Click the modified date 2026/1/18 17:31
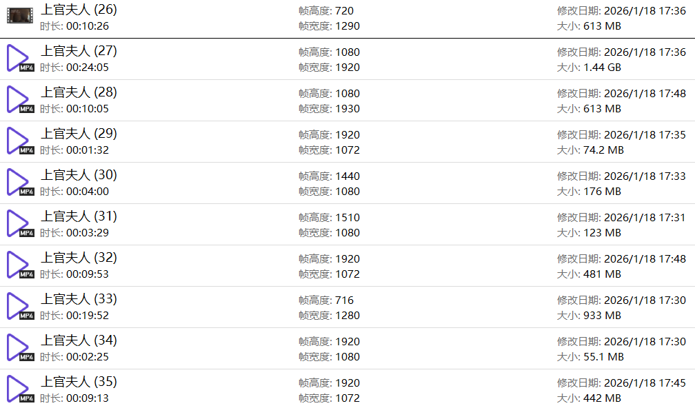The image size is (695, 408). (x=645, y=218)
